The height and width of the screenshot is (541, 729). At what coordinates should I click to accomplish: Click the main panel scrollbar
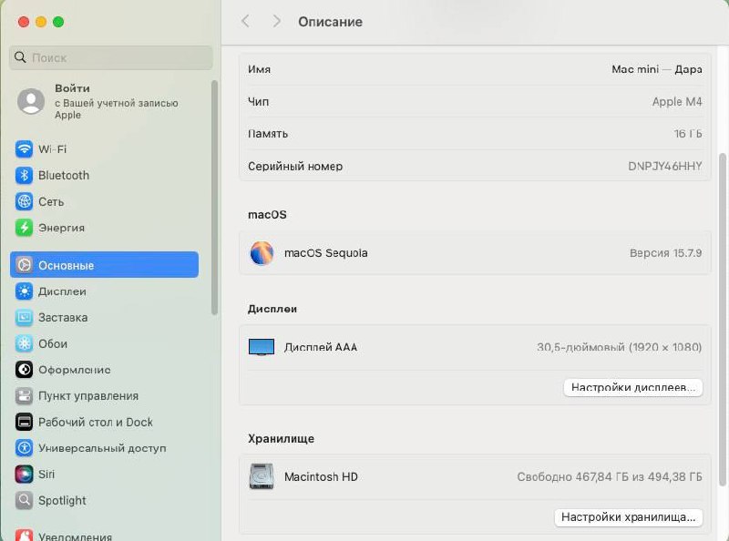tap(723, 320)
